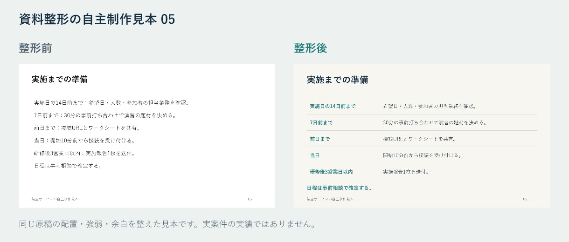
Task: Click the cell 接続URLとワークシートを共有。 in 整形後 table
Action: (x=419, y=139)
